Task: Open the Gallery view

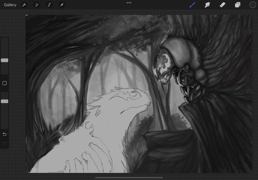Action: click(10, 5)
